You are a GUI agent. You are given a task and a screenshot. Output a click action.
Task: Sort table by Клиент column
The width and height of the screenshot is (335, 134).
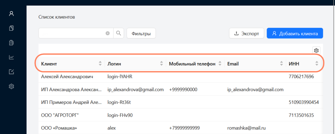coord(100,64)
